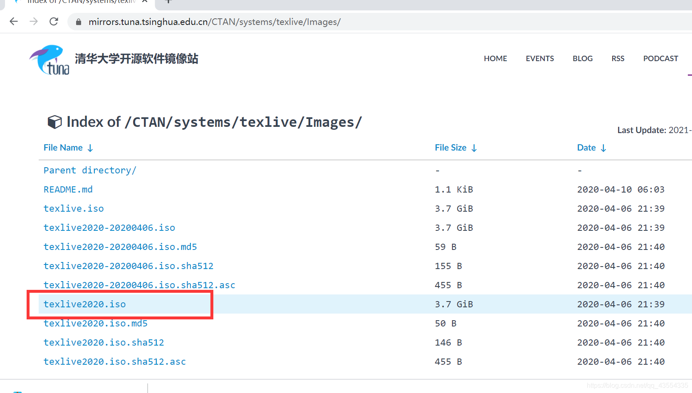Open texlive2020.iso.sha512 checksum file

(104, 343)
